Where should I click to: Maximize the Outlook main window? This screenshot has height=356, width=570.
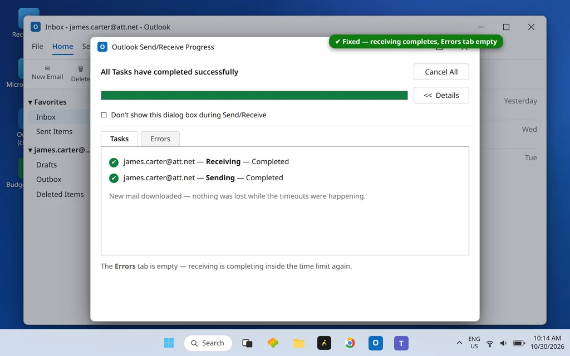click(x=506, y=27)
